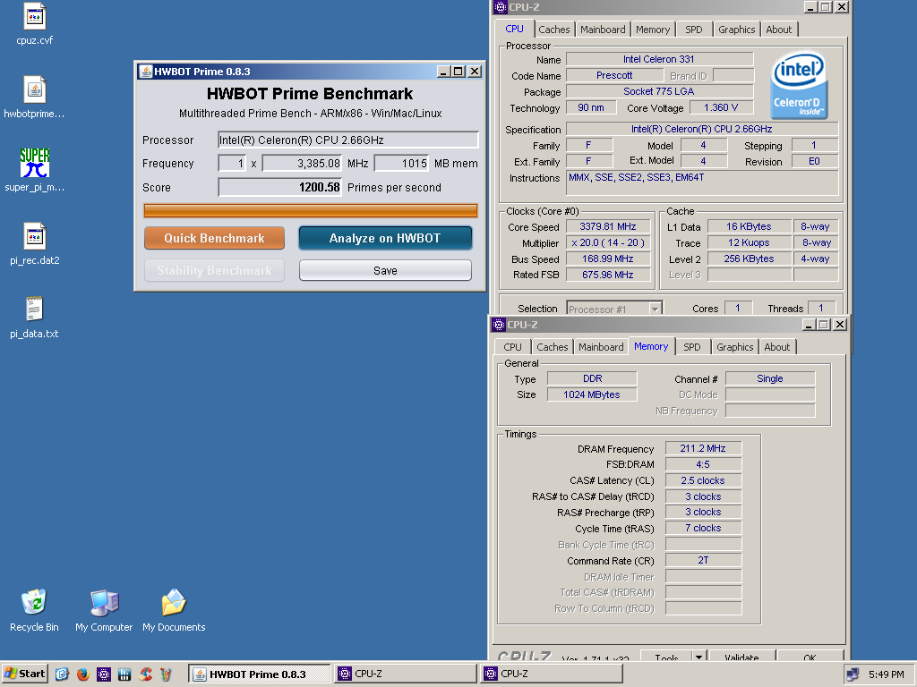Click the Intel Celeron D logo in CPU-Z

pos(798,85)
